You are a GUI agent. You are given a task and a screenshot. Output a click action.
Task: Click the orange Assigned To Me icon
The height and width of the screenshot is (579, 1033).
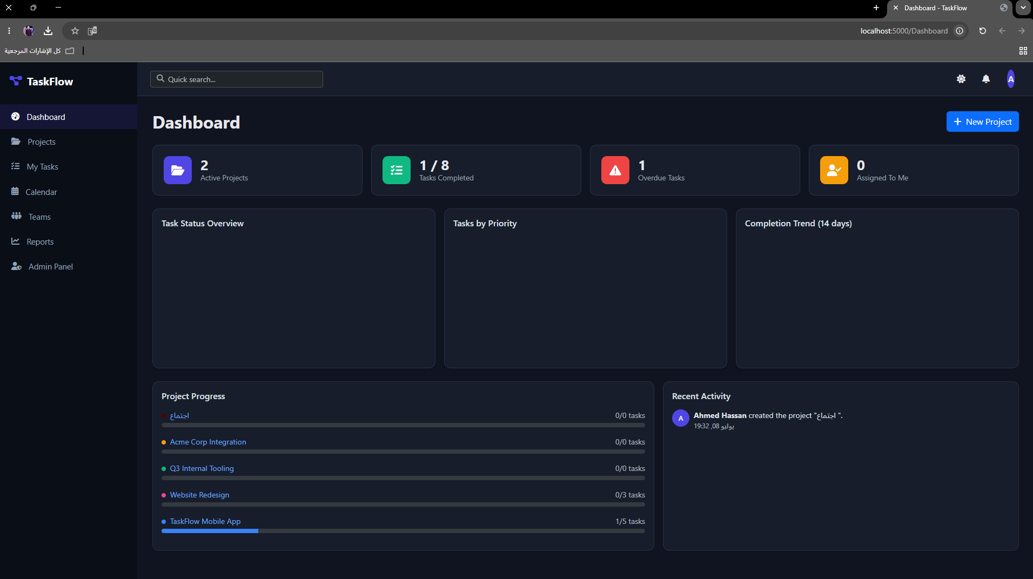pos(834,170)
